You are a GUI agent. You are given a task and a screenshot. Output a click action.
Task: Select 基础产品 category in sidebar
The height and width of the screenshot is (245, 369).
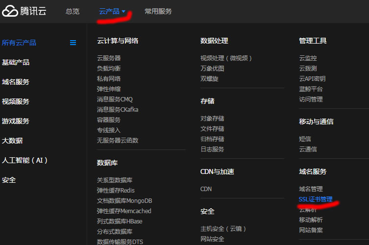(x=16, y=62)
